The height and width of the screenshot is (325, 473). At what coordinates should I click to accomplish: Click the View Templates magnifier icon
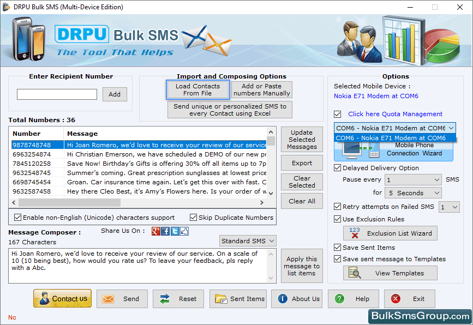tap(355, 273)
